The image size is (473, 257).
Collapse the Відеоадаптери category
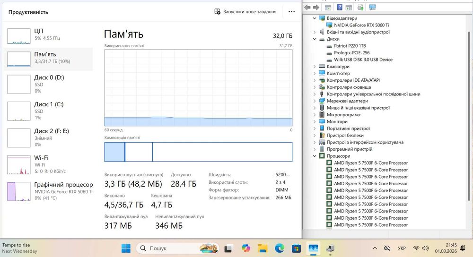315,18
